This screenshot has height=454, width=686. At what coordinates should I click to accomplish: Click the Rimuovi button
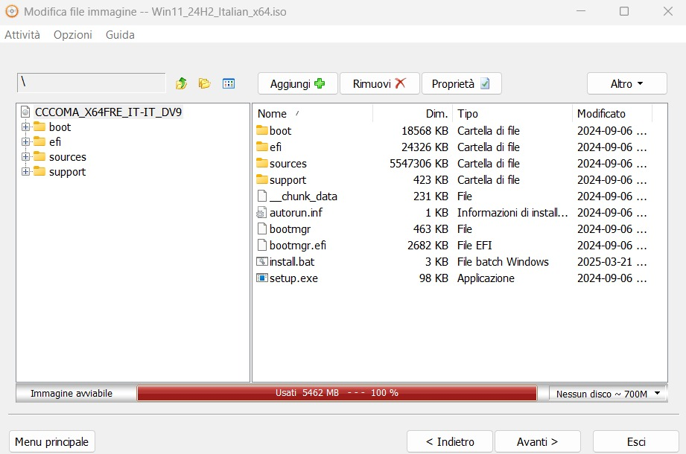tap(379, 83)
